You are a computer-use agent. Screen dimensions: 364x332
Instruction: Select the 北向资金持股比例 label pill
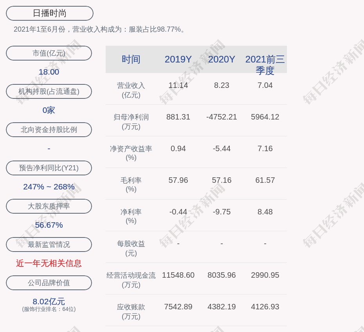point(49,130)
